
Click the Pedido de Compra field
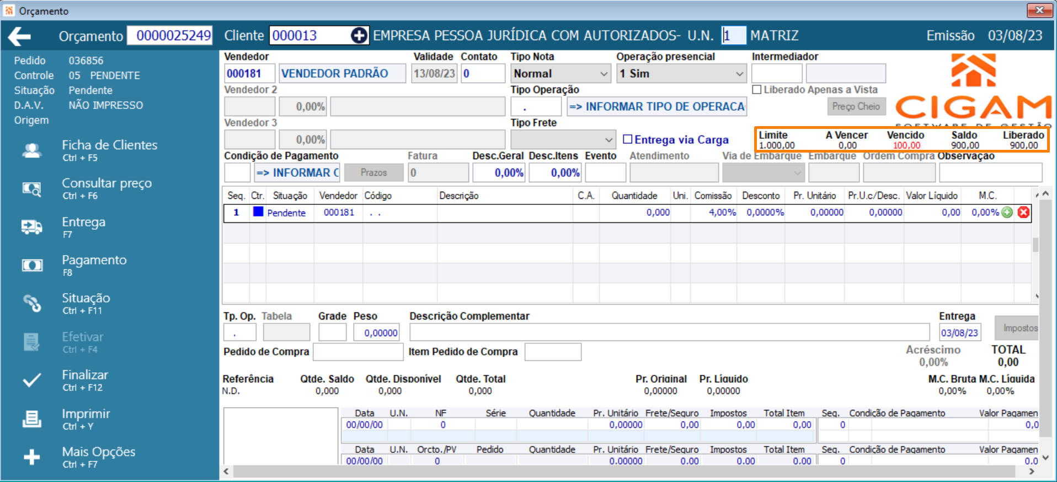(x=358, y=352)
